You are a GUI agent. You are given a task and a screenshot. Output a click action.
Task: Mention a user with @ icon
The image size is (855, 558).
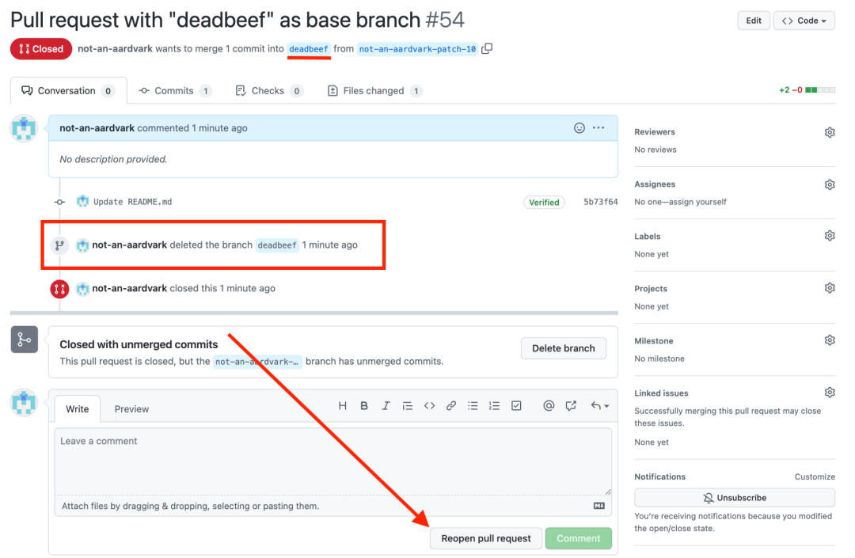point(549,406)
